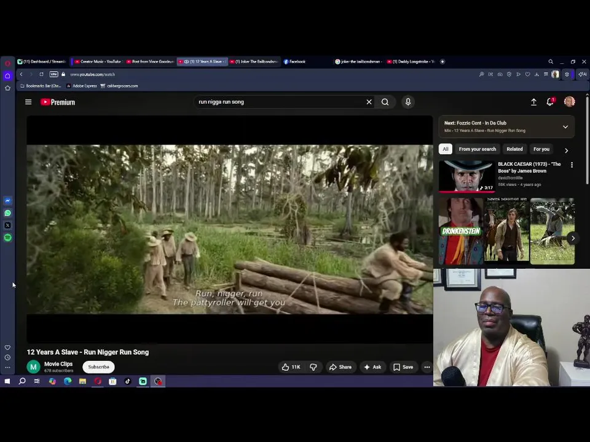Open the YouTube notifications bell
The image size is (590, 442).
tap(550, 101)
